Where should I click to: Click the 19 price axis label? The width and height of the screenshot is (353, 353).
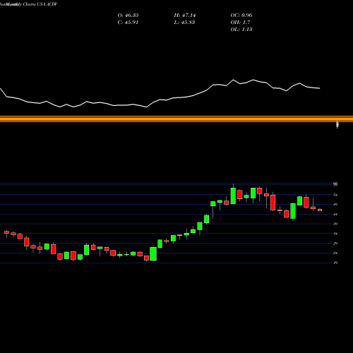[x=335, y=263]
